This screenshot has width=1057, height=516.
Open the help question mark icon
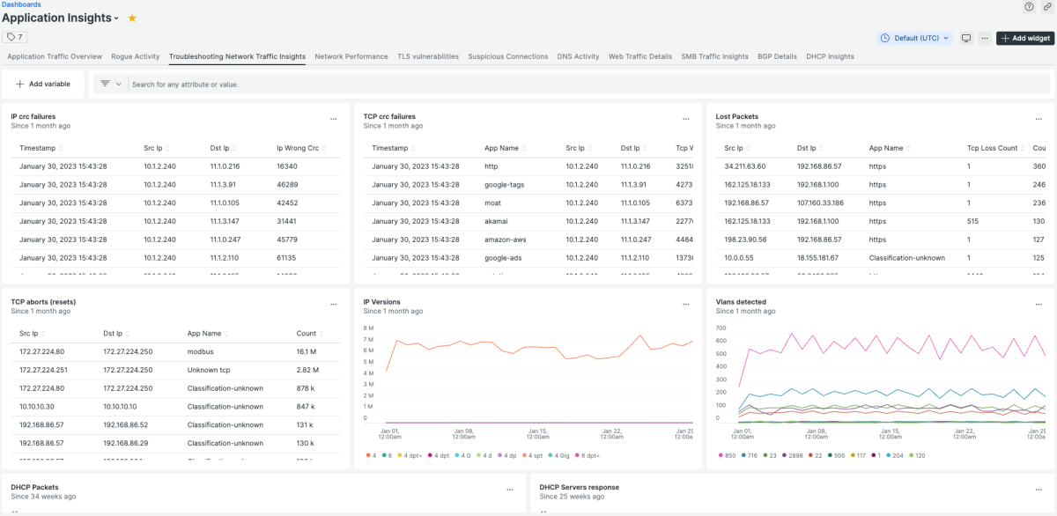[x=1029, y=6]
